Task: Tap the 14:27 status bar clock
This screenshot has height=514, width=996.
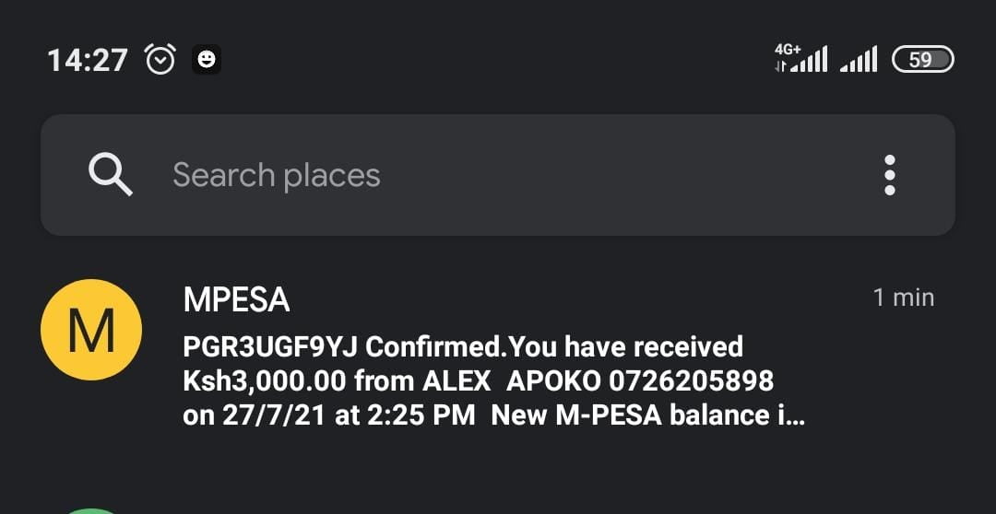Action: pyautogui.click(x=88, y=61)
